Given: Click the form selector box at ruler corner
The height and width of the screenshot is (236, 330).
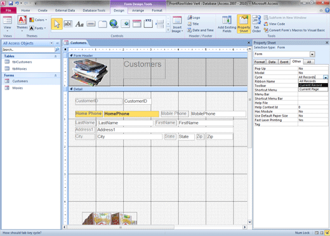Looking at the screenshot, I should 65,49.
